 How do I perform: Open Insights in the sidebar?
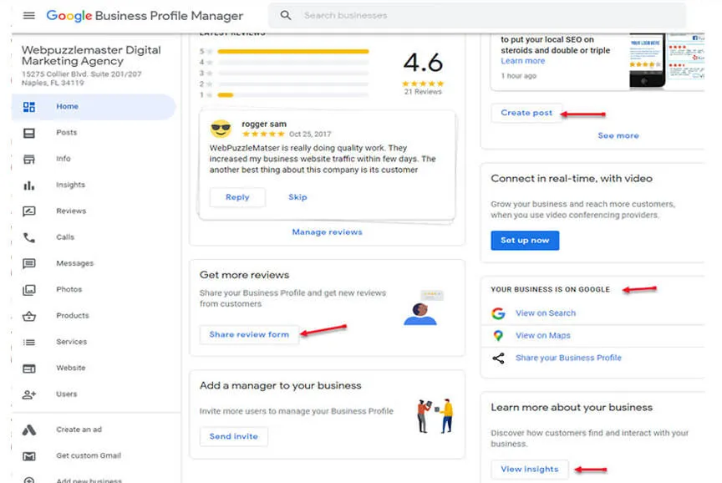pyautogui.click(x=94, y=186)
